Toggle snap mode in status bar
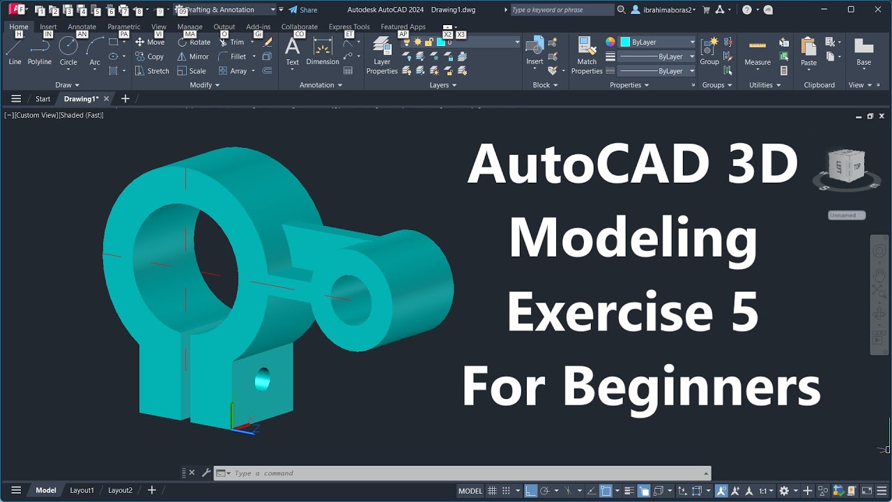Viewport: 892px width, 502px height. 507,491
